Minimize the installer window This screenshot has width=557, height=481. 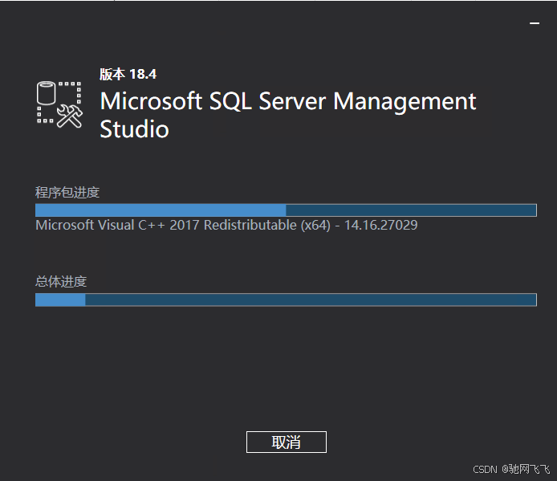[x=535, y=23]
